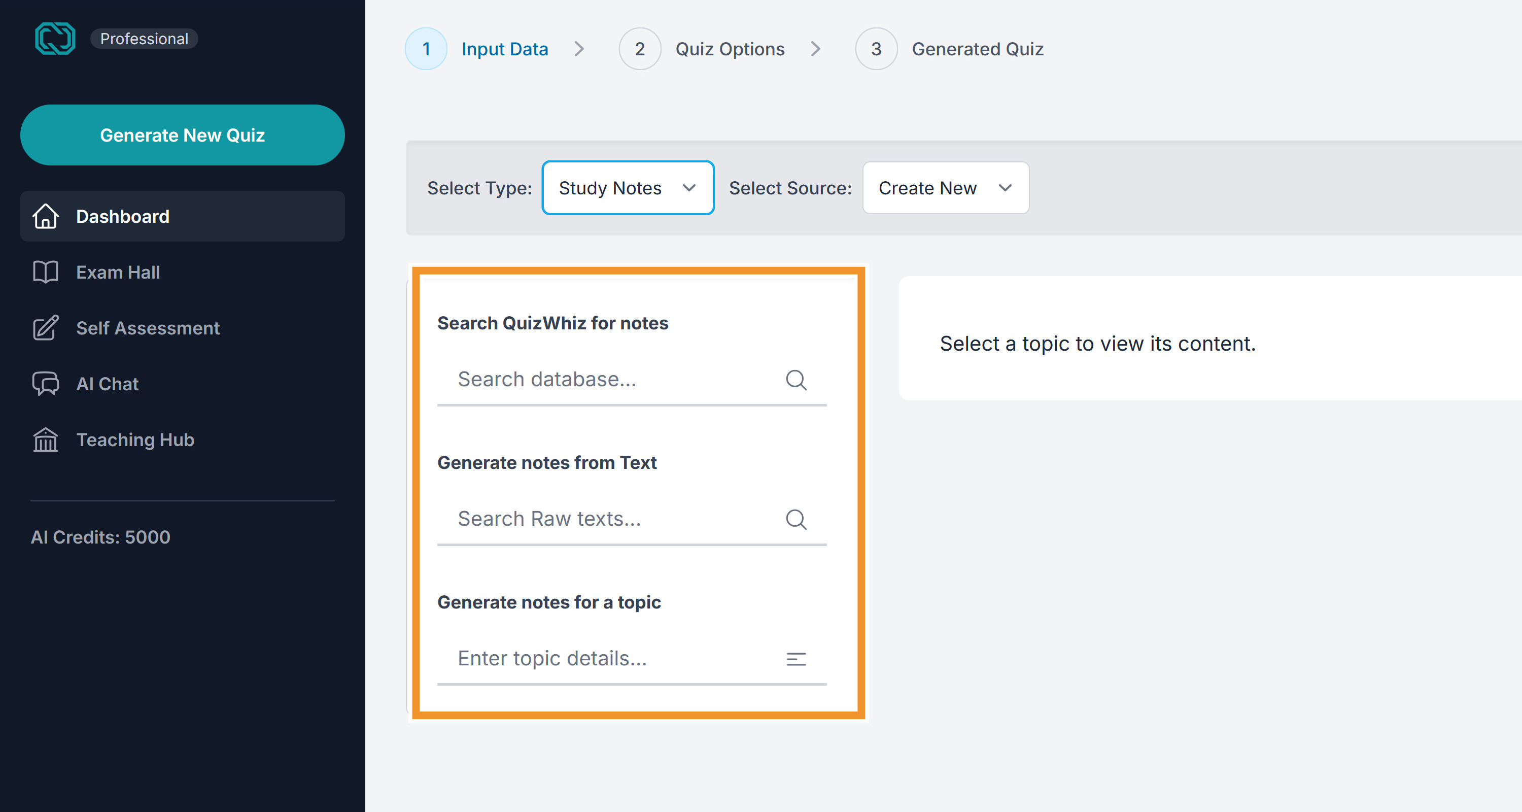Click step 3 circle in stepper

[x=876, y=49]
